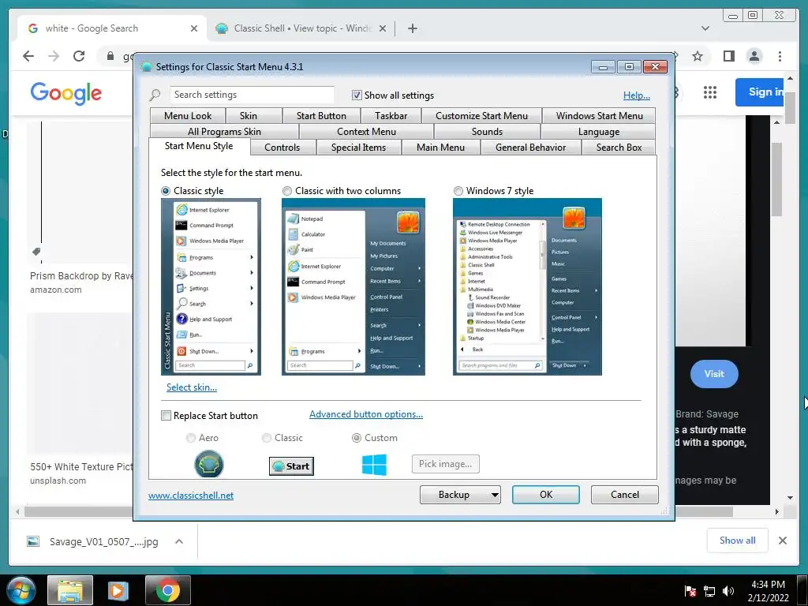Click the Google logo in Chrome
This screenshot has height=606, width=808.
pos(66,93)
